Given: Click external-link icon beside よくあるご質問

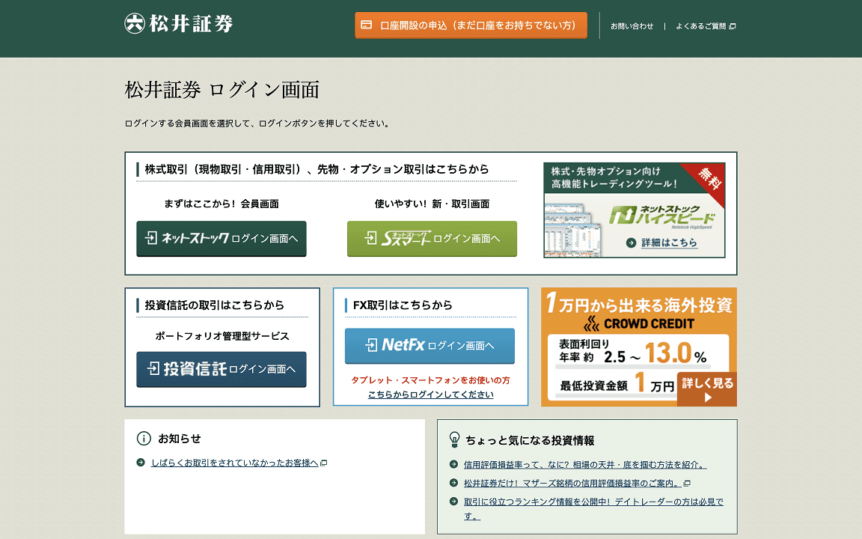Looking at the screenshot, I should (x=733, y=26).
